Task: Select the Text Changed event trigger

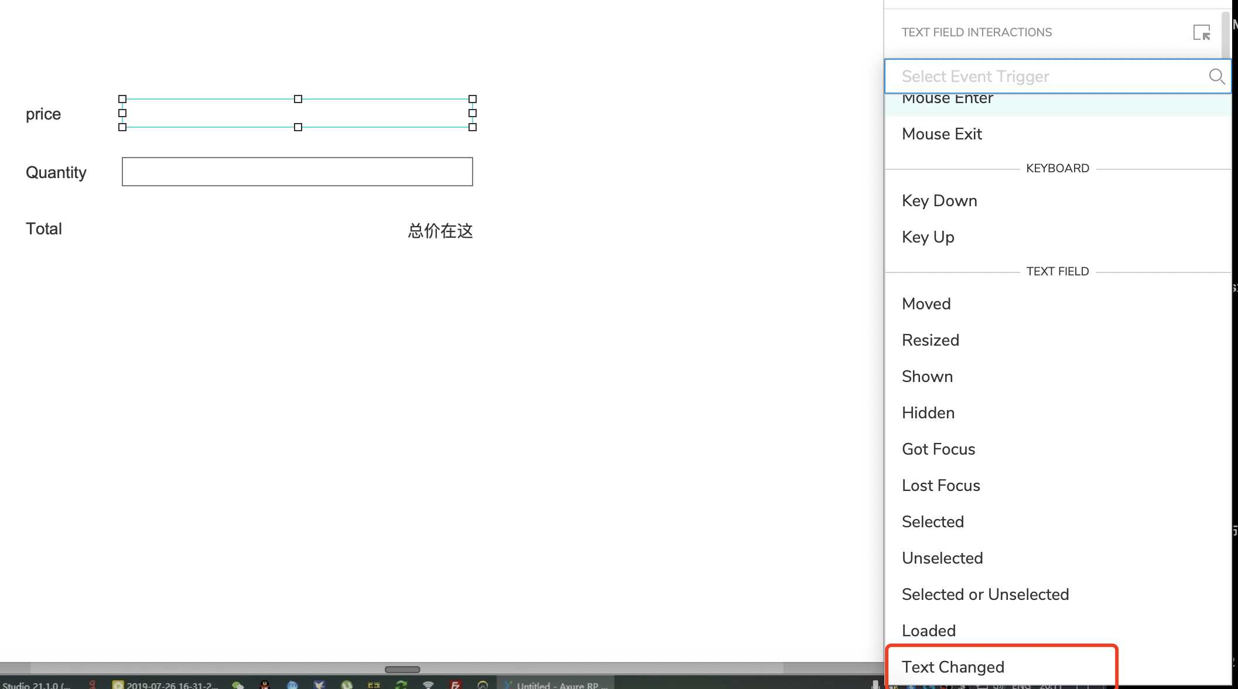Action: (953, 667)
